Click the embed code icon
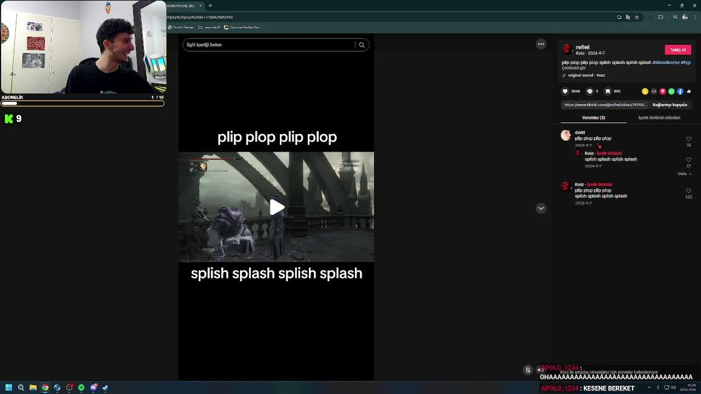 (653, 91)
